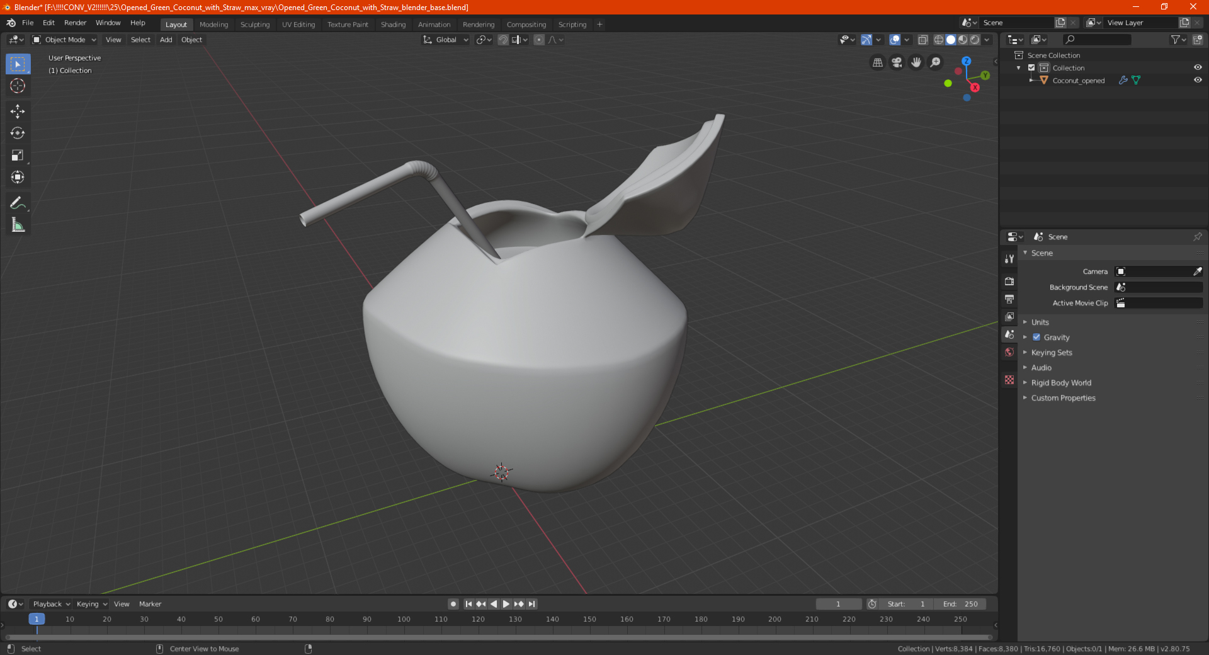1209x655 pixels.
Task: Play the animation forward
Action: click(506, 604)
